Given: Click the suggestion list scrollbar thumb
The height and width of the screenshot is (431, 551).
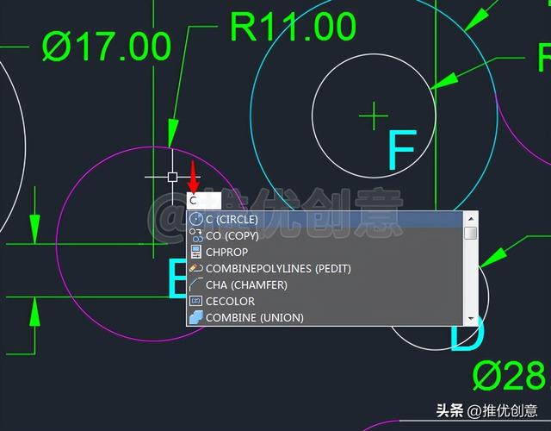Looking at the screenshot, I should pos(471,234).
